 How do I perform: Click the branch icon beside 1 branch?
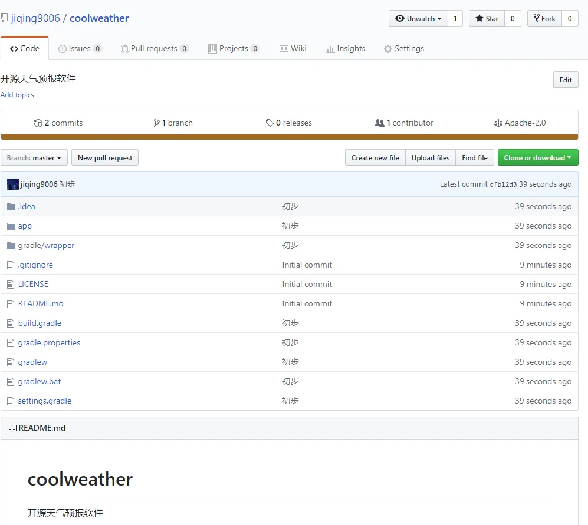(x=156, y=123)
